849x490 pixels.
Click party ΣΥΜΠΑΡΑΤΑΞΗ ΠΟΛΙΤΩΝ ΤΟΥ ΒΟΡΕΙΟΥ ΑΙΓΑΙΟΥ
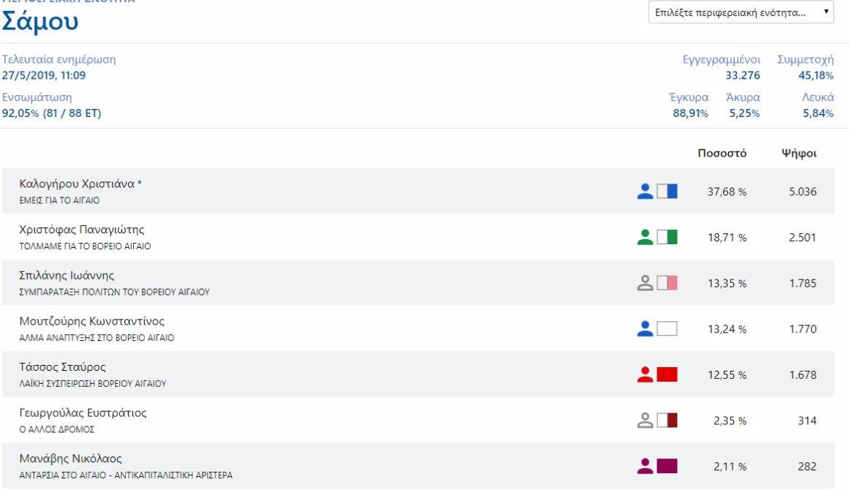114,292
